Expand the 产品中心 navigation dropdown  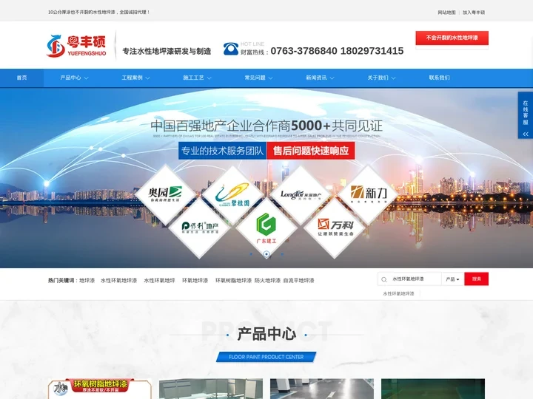tap(75, 78)
